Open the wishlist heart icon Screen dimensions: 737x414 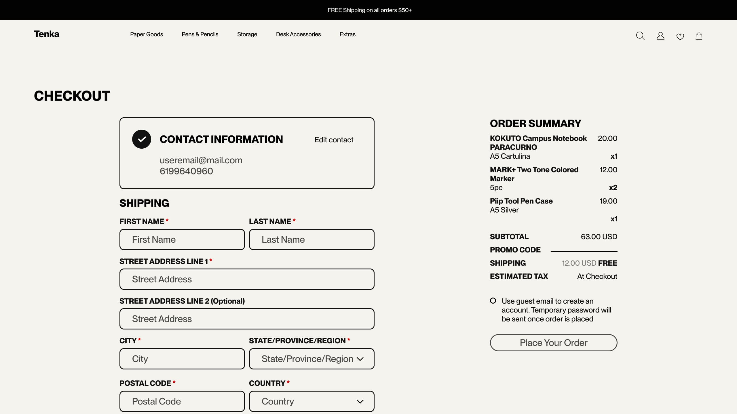[680, 37]
